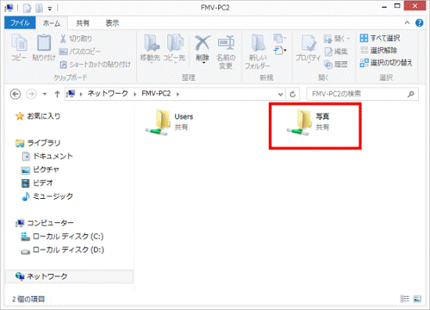Click the address bar computer icon
430x310 pixels.
pos(70,94)
